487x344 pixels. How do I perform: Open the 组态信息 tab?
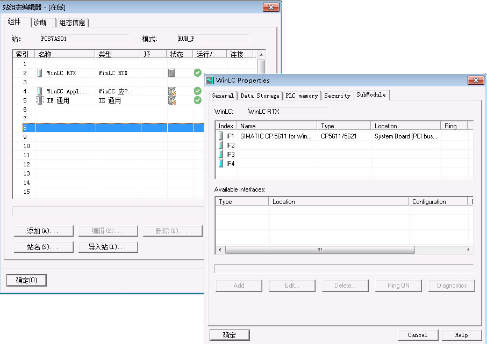[72, 23]
